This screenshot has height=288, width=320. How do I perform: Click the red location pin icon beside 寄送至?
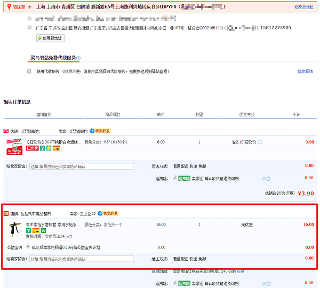click(x=9, y=7)
